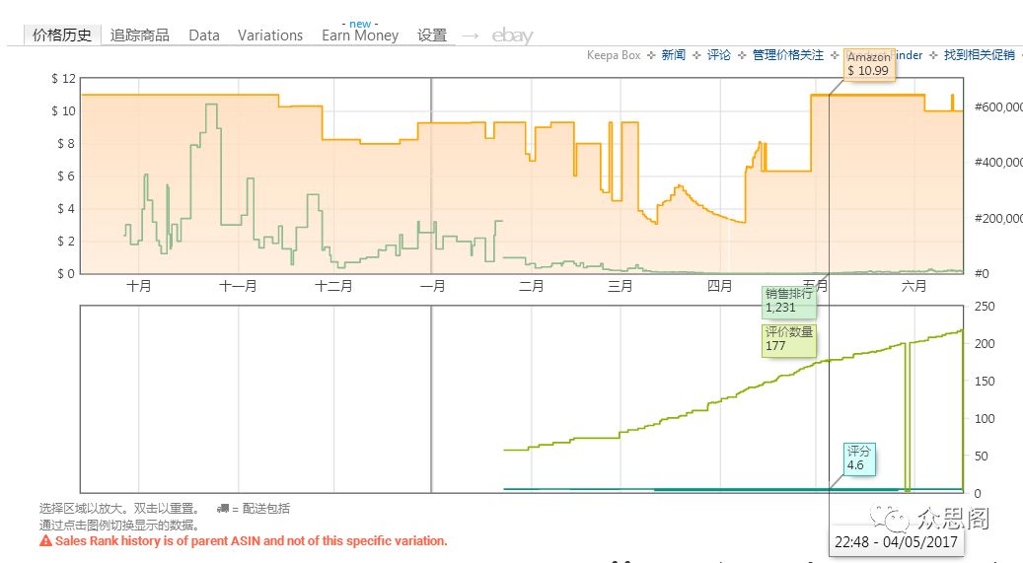
Task: Click the $ 0 price axis label
Action: [66, 273]
